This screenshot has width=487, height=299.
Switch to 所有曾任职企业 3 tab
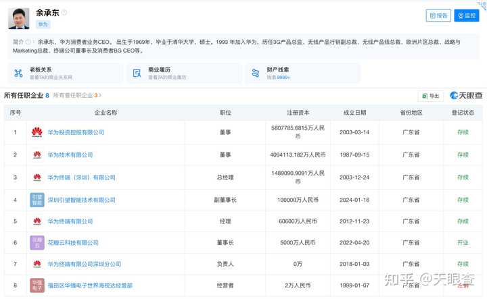pos(76,95)
